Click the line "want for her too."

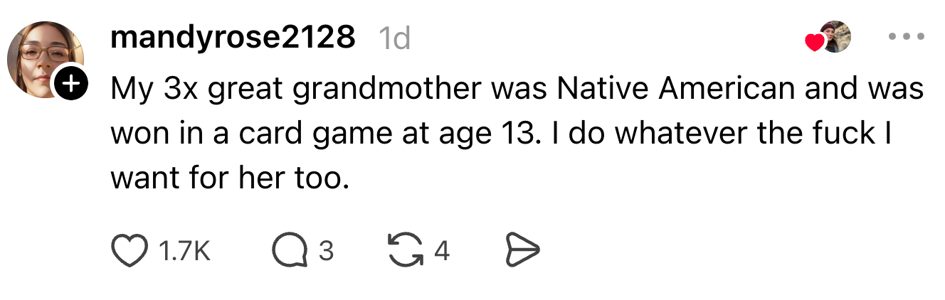[x=230, y=178]
